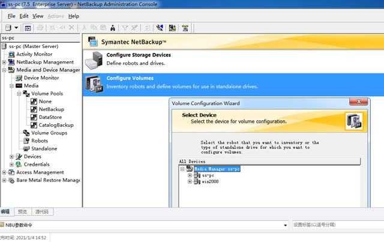
Task: Click the Configure Storage Devices icon
Action: pos(94,60)
